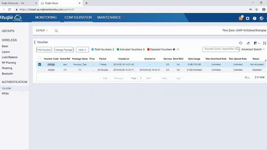Click the export vouchers icon
This screenshot has height=150, width=267.
pyautogui.click(x=248, y=43)
